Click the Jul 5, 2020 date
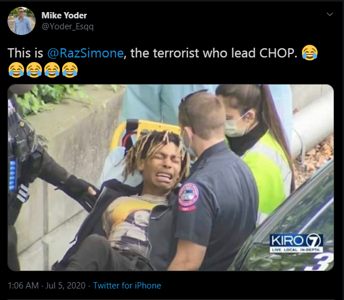Image resolution: width=344 pixels, height=300 pixels. pyautogui.click(x=66, y=286)
